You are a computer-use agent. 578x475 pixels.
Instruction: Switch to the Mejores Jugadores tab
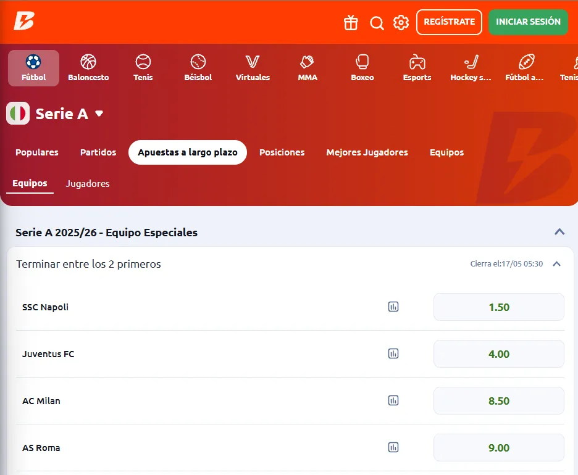[x=367, y=152]
